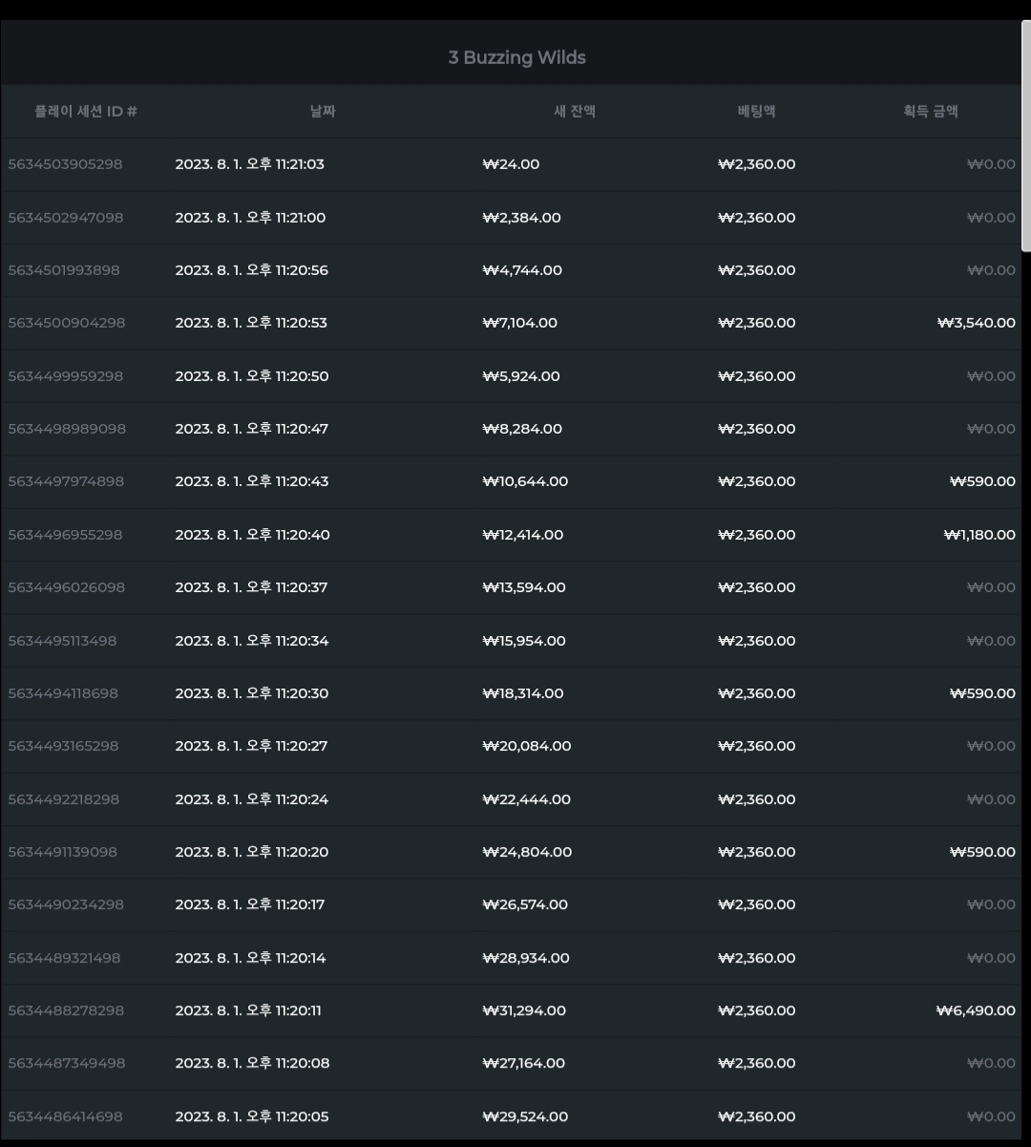
Task: Open session 5634491139098 entry
Action: point(62,852)
